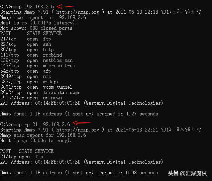Click the command text nmap -p 21 192.168.3.6
Screen dimensions: 212x181
click(x=40, y=124)
